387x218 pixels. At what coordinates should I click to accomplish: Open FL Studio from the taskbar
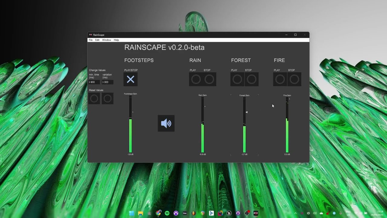[x=193, y=213]
